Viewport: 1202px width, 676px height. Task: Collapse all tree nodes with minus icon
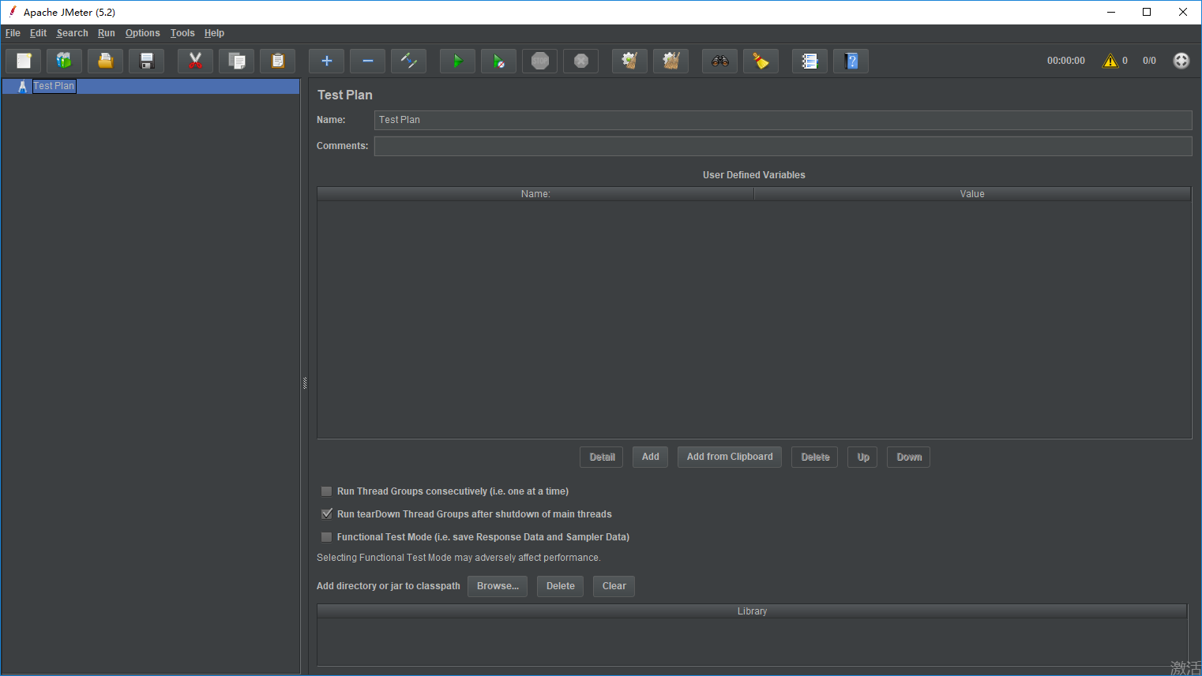point(367,61)
